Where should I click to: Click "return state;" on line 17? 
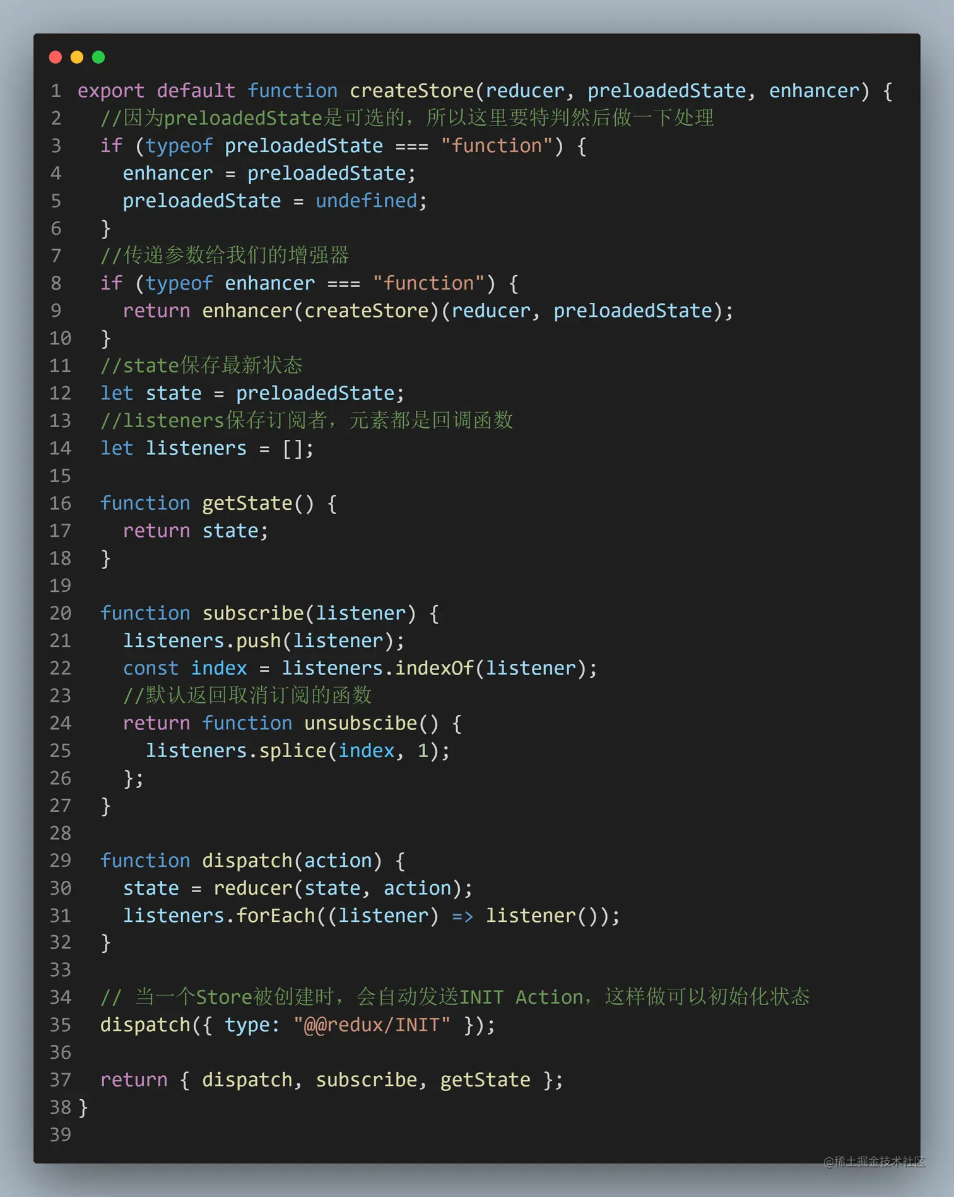pyautogui.click(x=196, y=531)
